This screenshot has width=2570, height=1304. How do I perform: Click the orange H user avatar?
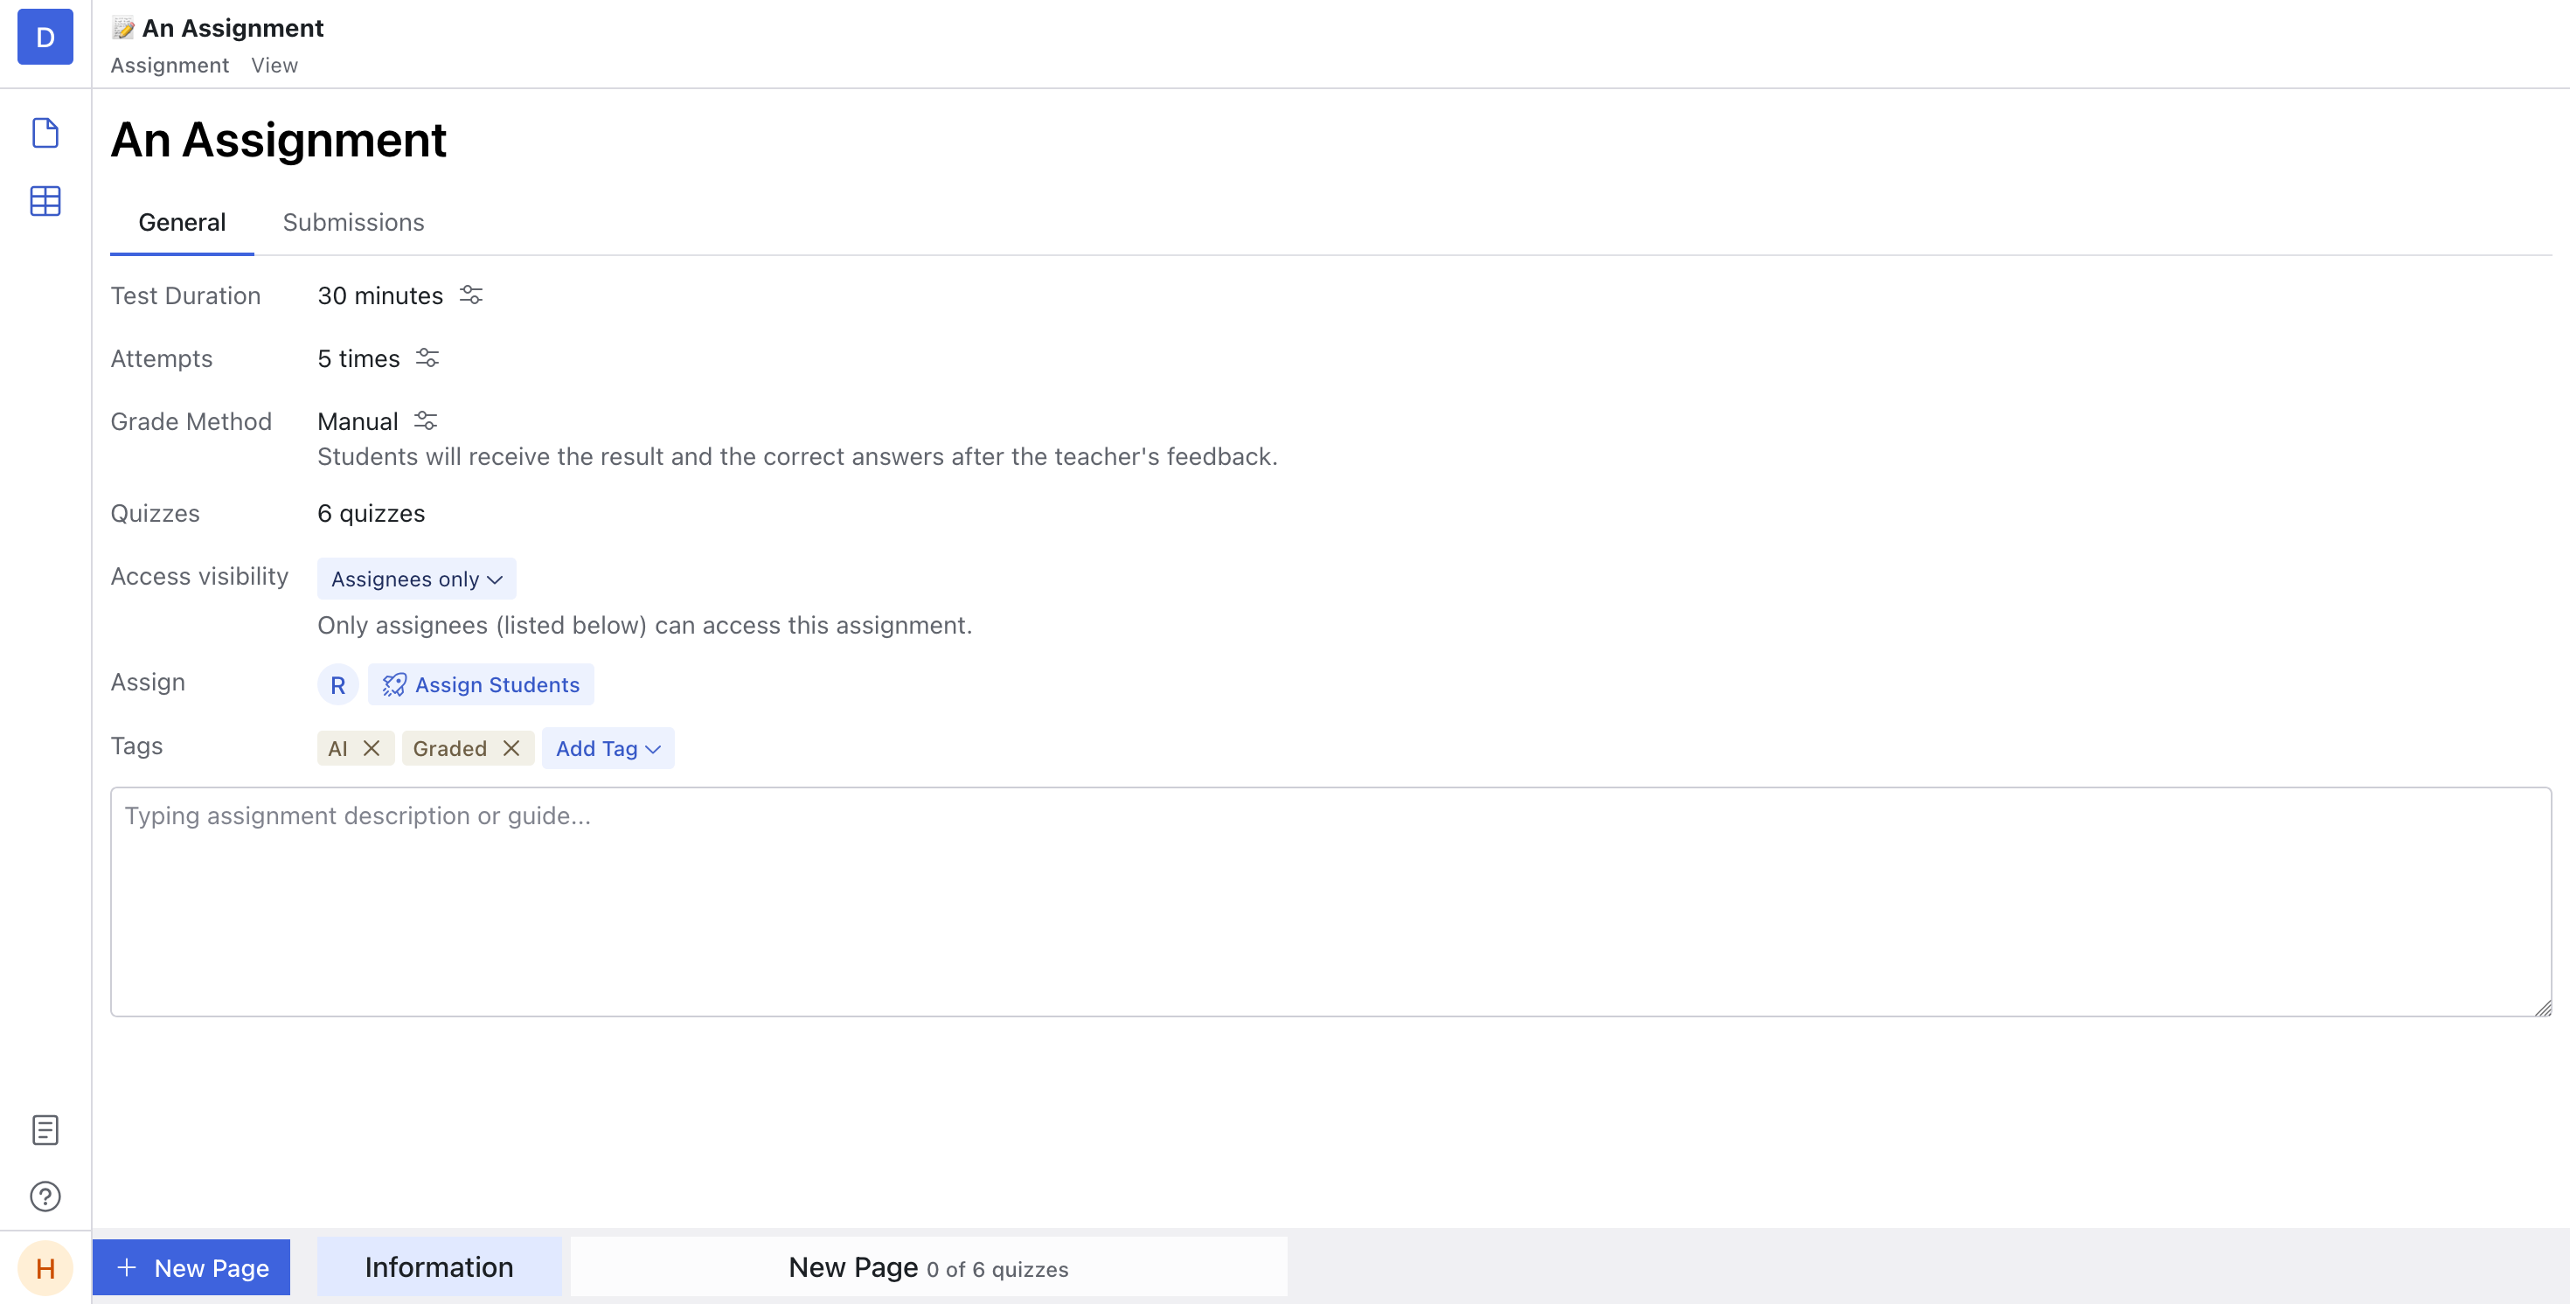click(x=45, y=1268)
